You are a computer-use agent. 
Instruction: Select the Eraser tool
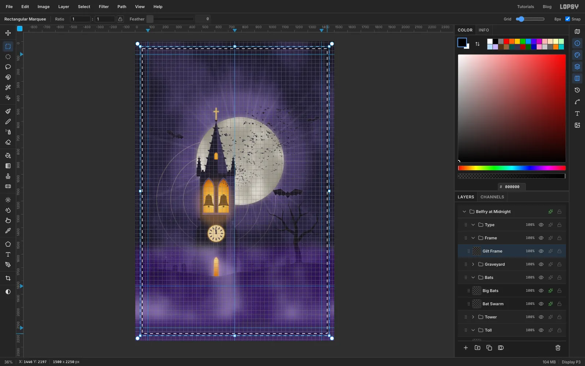click(8, 142)
